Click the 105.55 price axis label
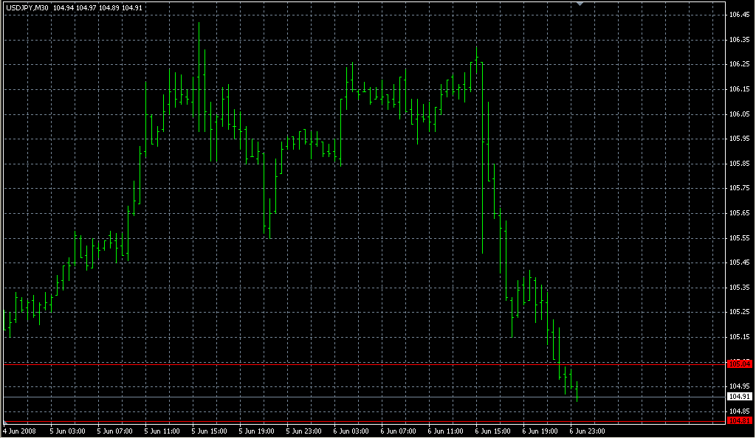Image resolution: width=756 pixels, height=438 pixels. click(x=739, y=237)
